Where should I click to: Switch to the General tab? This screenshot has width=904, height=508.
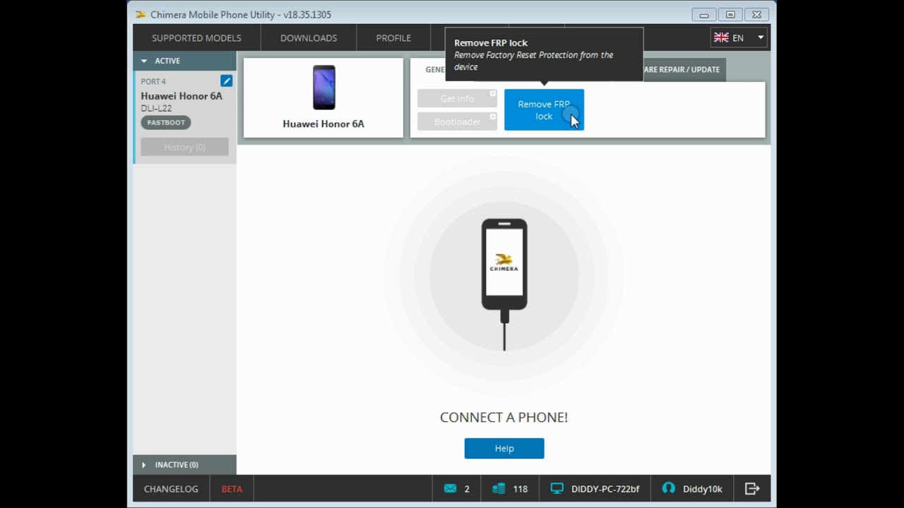pyautogui.click(x=435, y=69)
